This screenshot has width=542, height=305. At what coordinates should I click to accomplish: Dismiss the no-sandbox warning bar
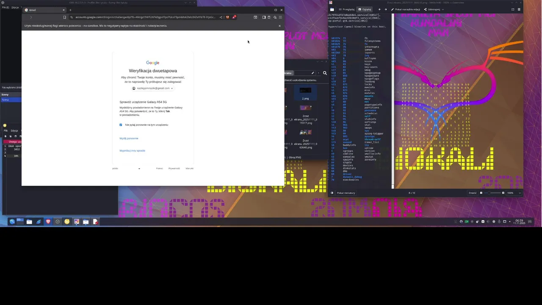coord(279,26)
